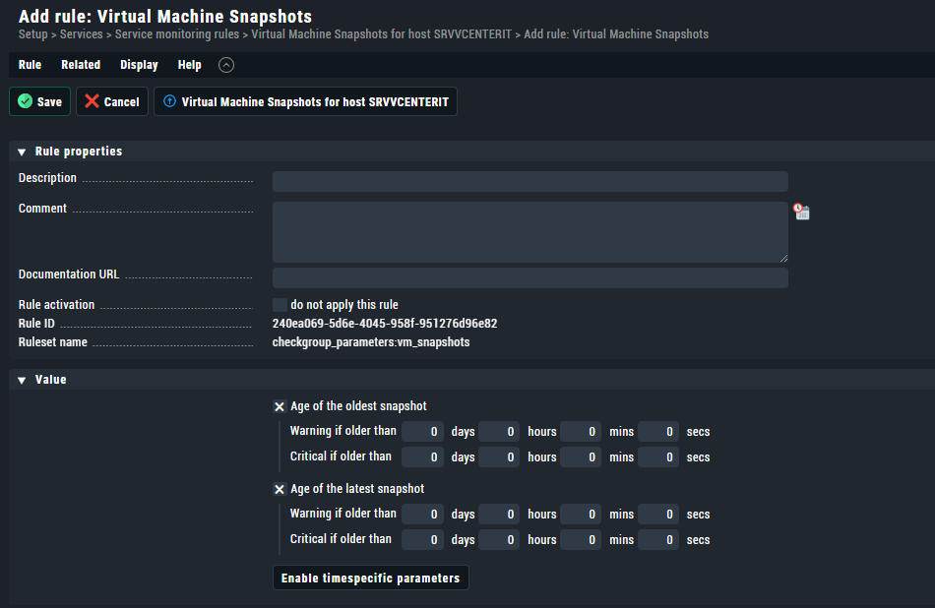Click the blue up-arrow icon for SRVVCENTERIT snapshots

tap(169, 101)
